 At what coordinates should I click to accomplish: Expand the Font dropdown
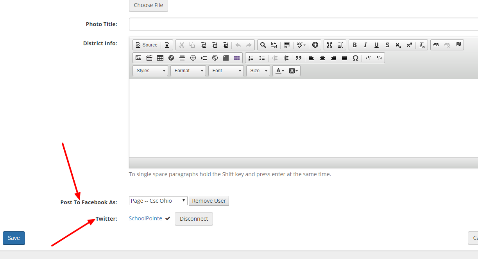coord(226,71)
